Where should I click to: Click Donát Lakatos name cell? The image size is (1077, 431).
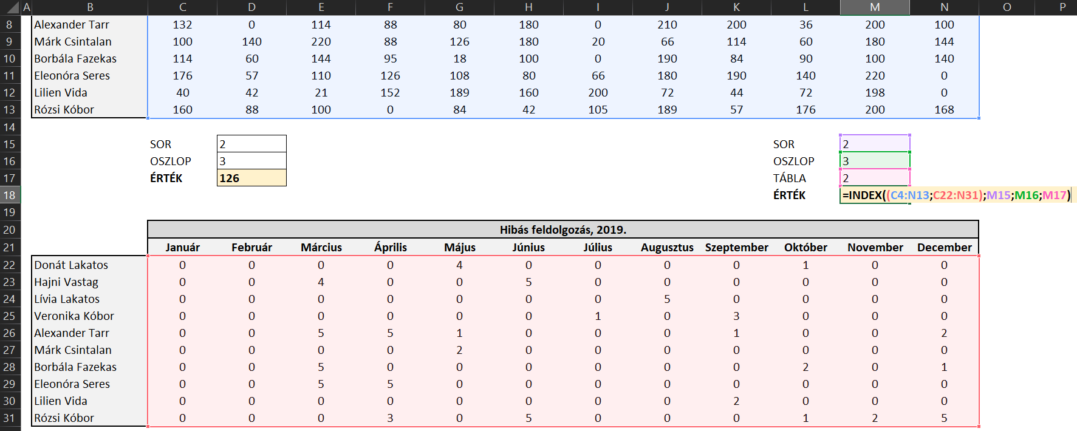(x=89, y=265)
